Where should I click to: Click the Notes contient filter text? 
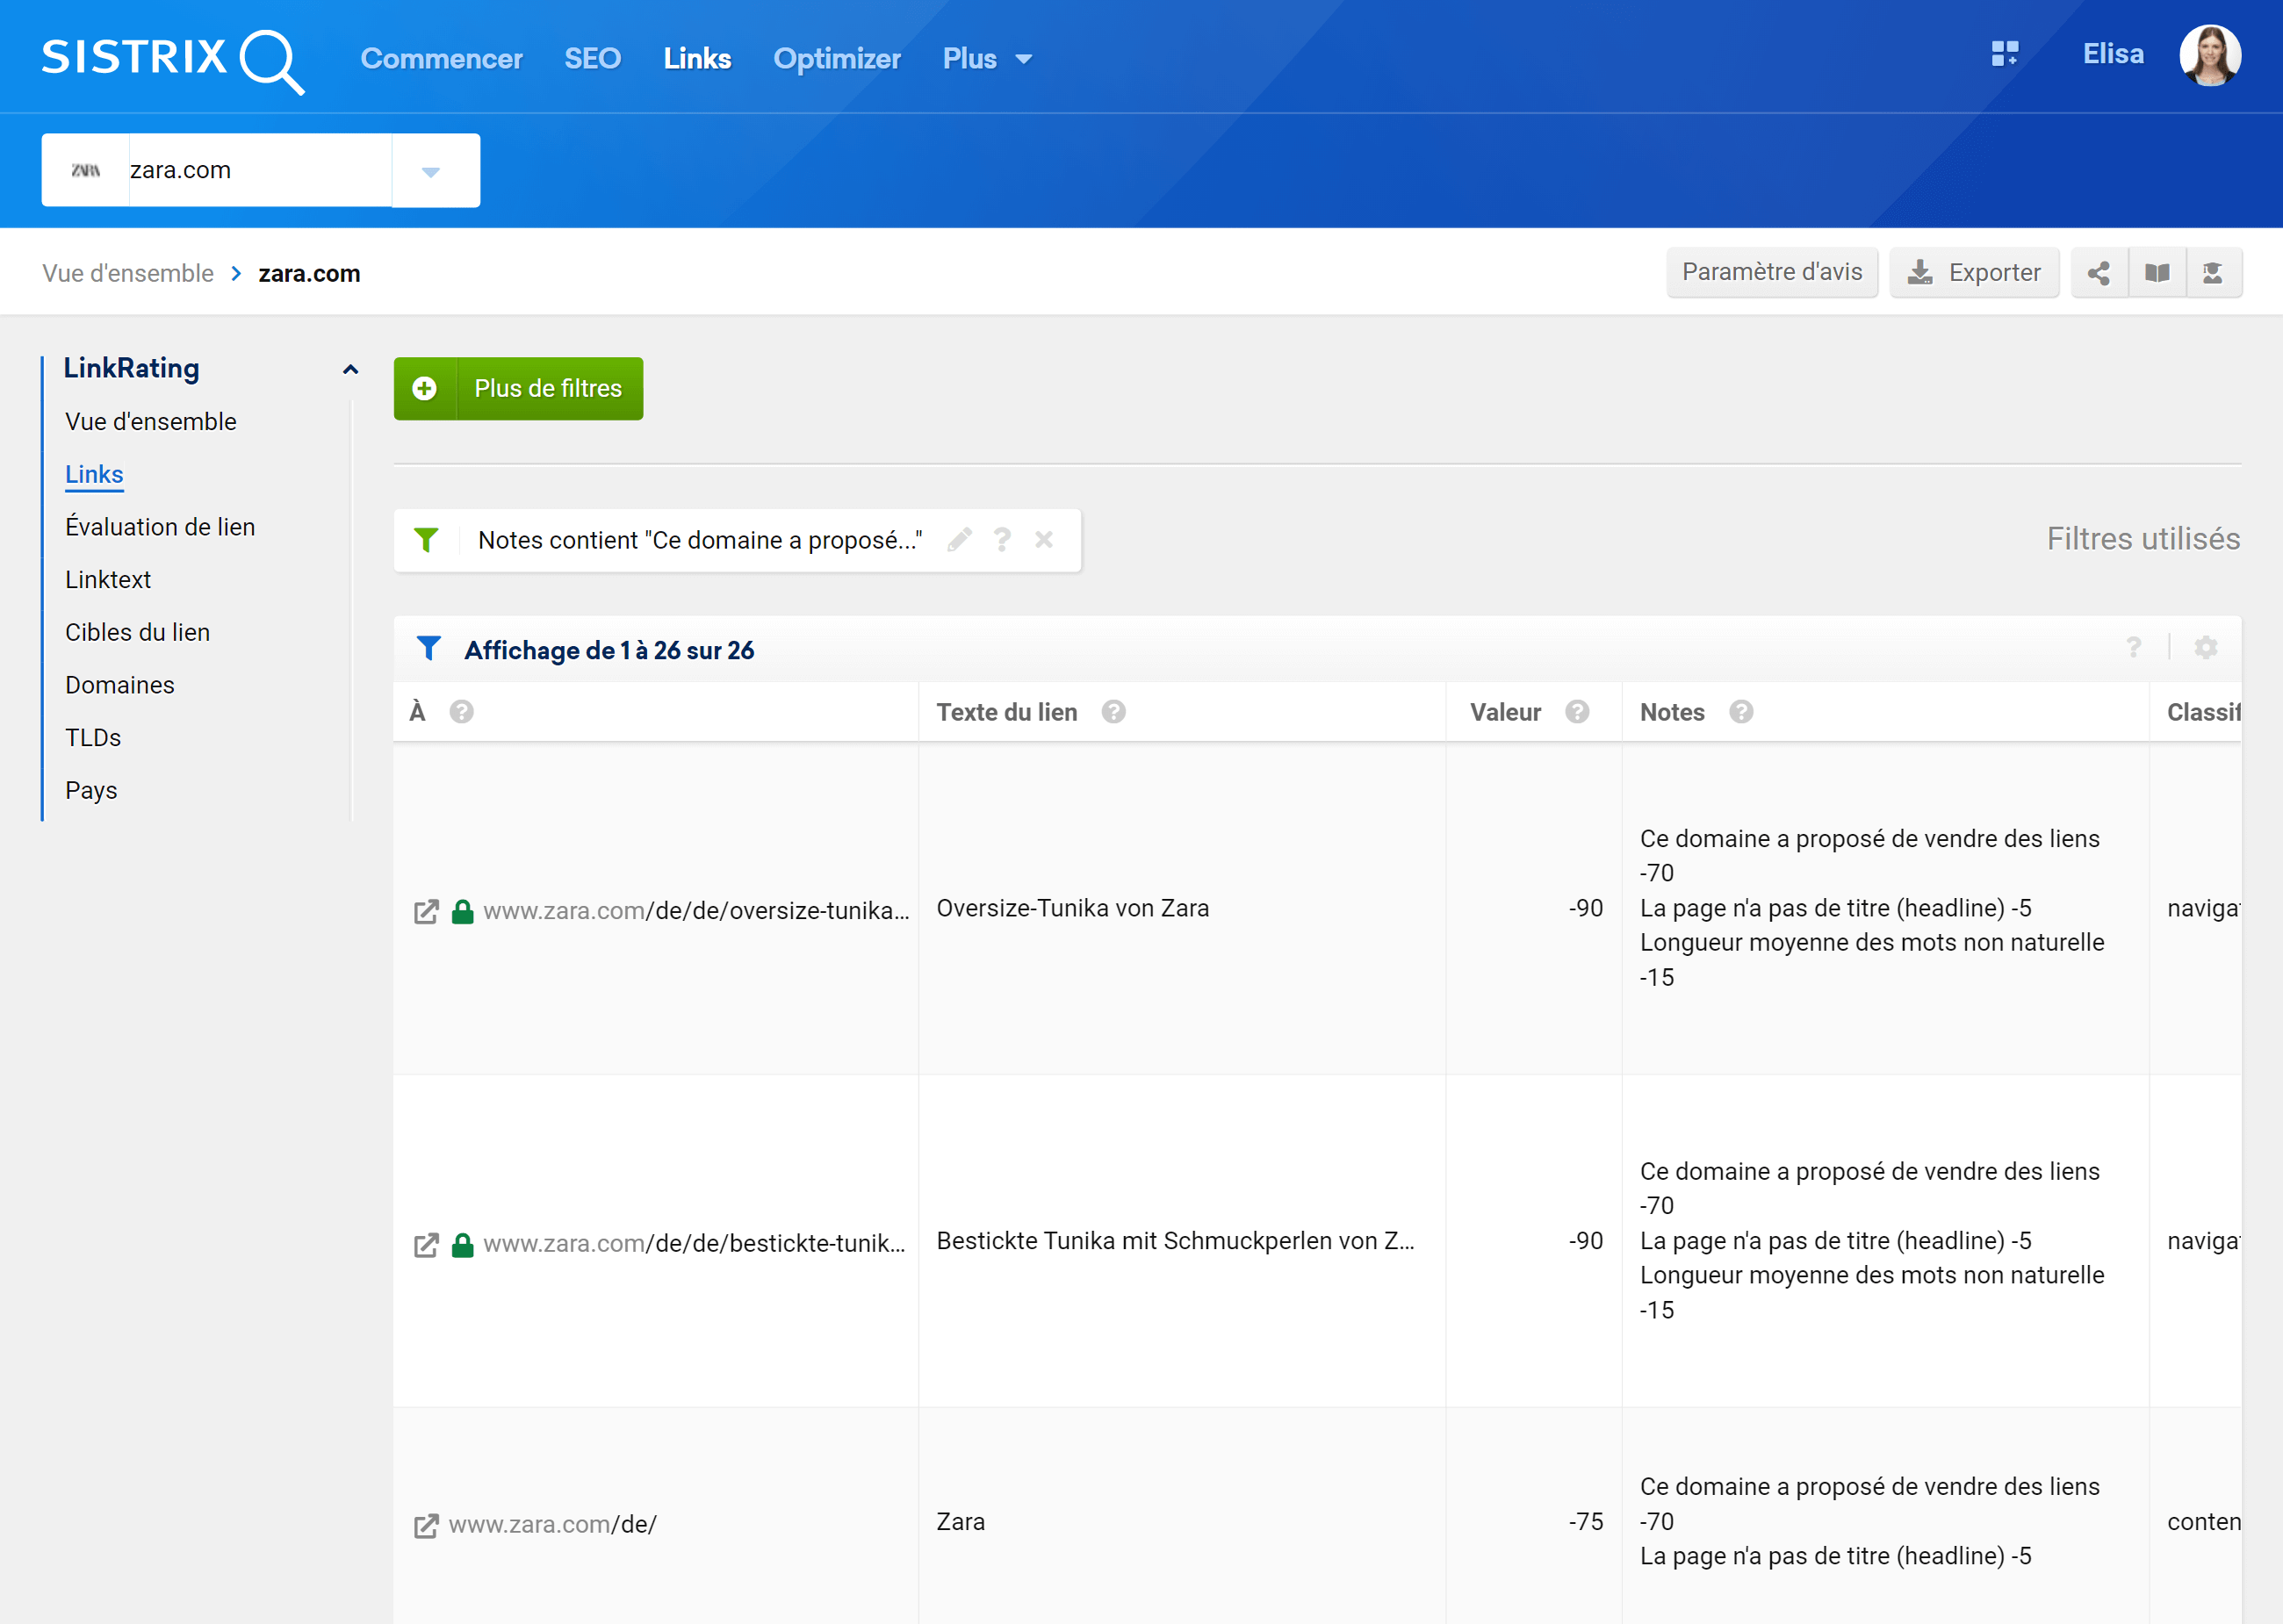click(x=700, y=540)
